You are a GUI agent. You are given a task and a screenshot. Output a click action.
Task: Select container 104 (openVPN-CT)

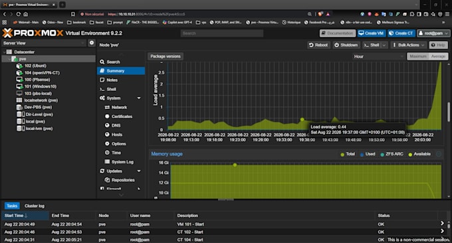pos(41,72)
